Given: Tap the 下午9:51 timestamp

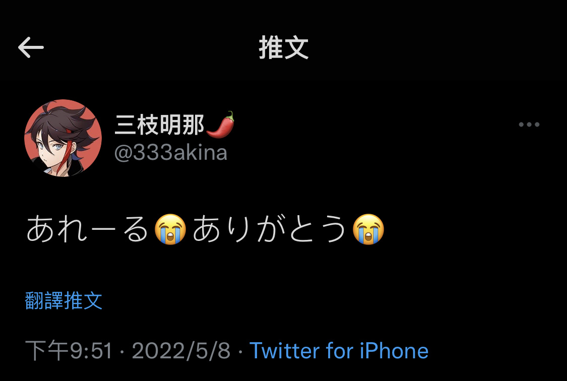Looking at the screenshot, I should point(69,351).
